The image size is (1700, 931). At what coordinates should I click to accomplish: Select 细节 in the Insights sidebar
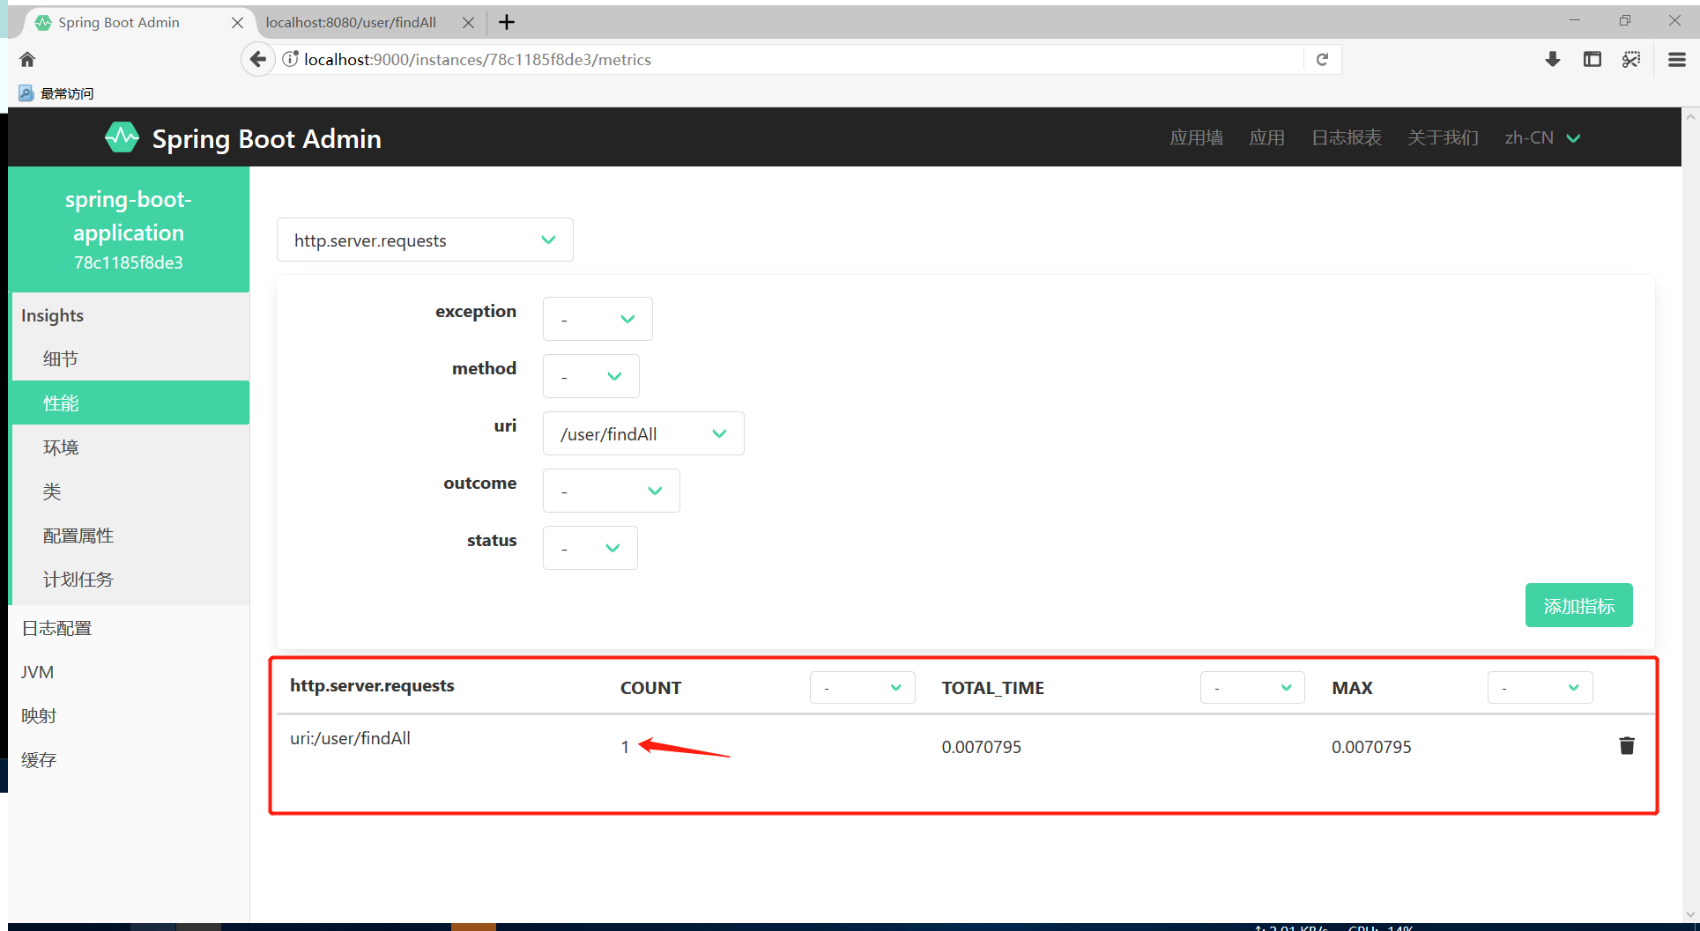point(130,358)
